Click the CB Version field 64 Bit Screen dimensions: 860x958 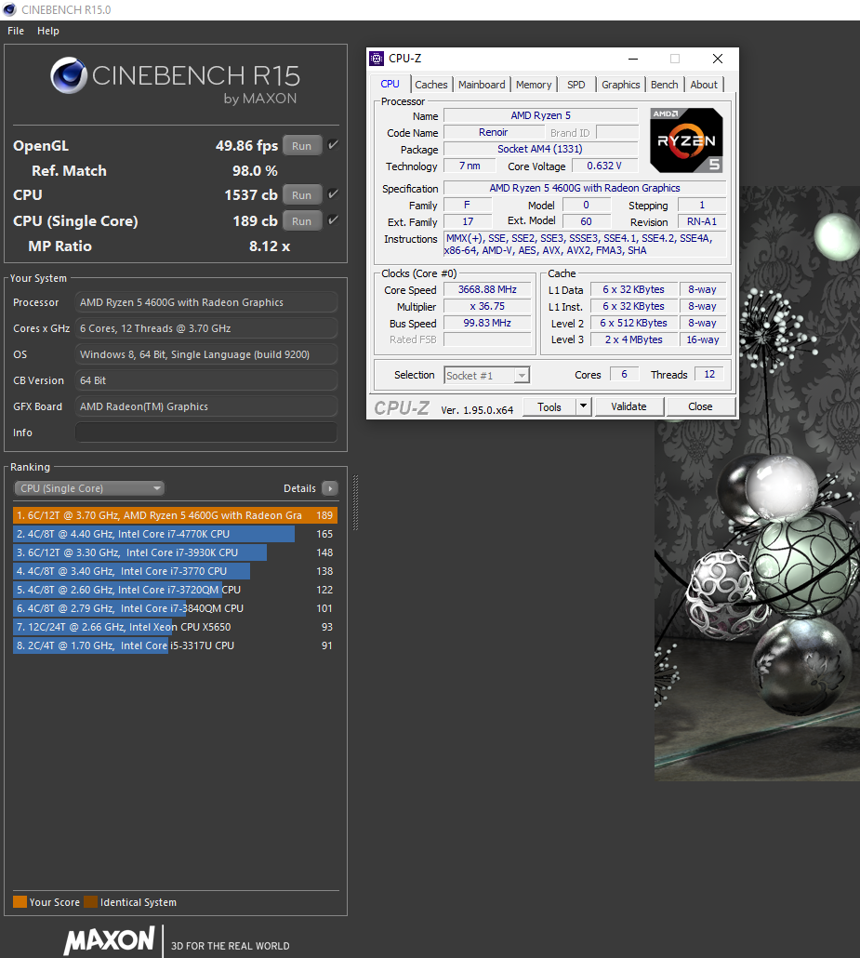206,380
